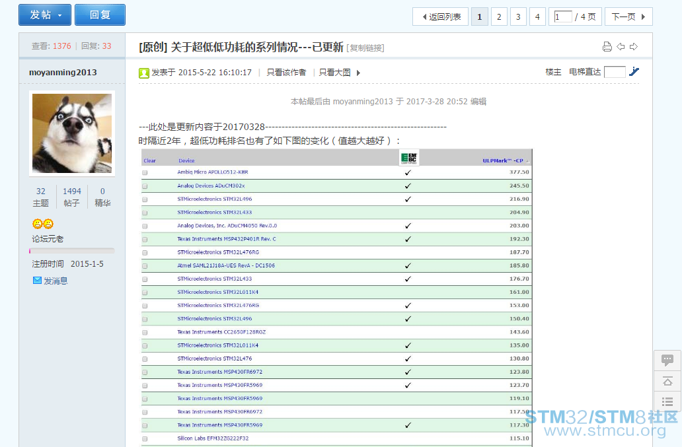682x447 pixels.
Task: Tick checkbox for MSP430FR6972 123.80 row
Action: (145, 372)
